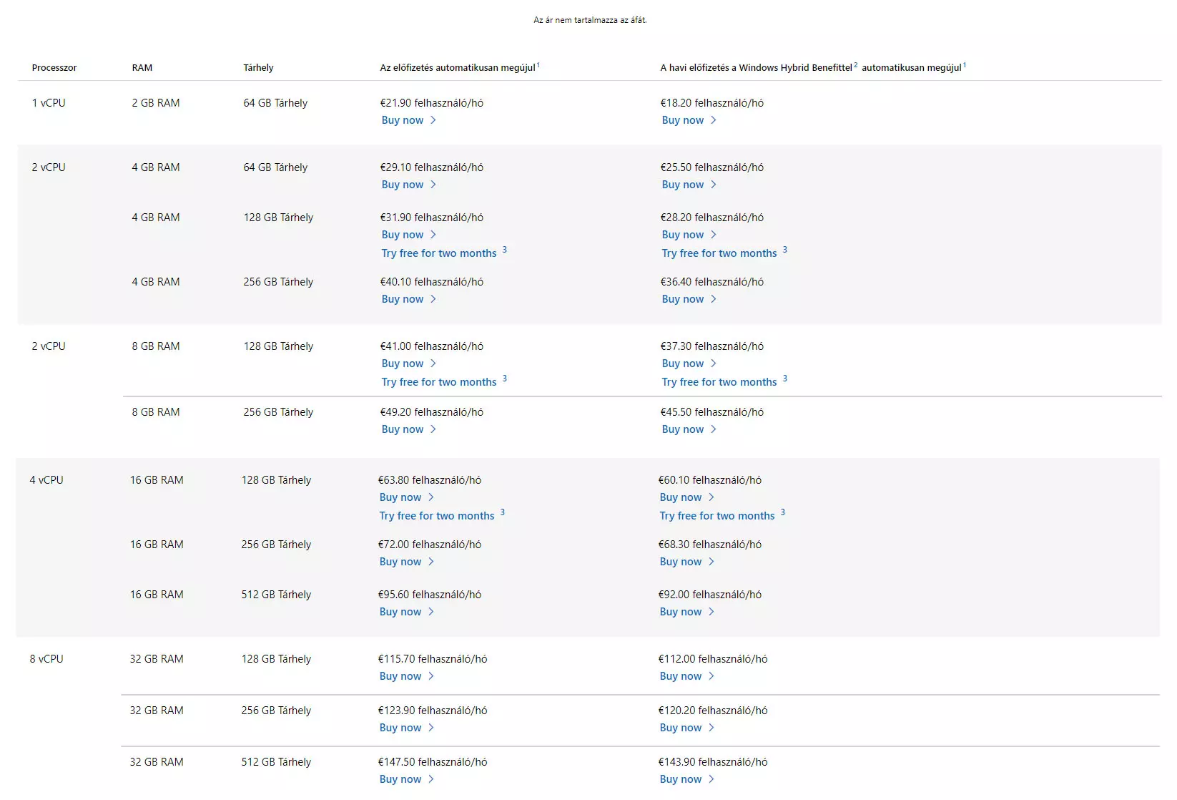Click chevron arrow for €40.10 plan
The height and width of the screenshot is (800, 1177).
point(433,299)
